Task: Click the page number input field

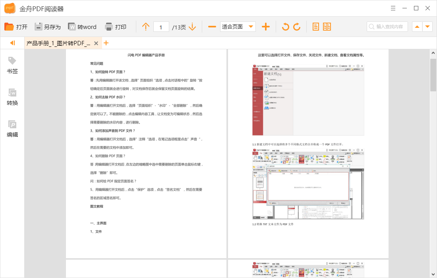Action: [161, 27]
